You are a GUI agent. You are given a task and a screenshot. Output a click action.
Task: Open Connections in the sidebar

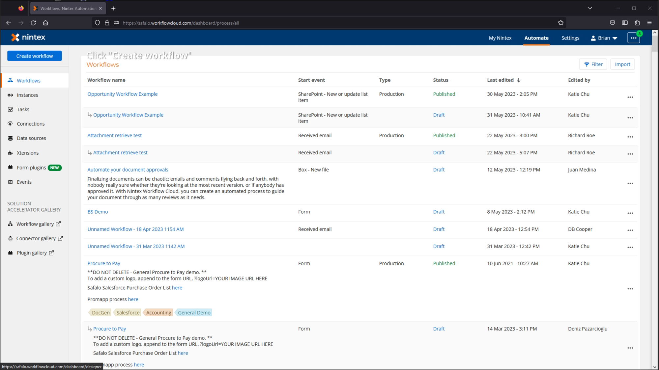(31, 124)
